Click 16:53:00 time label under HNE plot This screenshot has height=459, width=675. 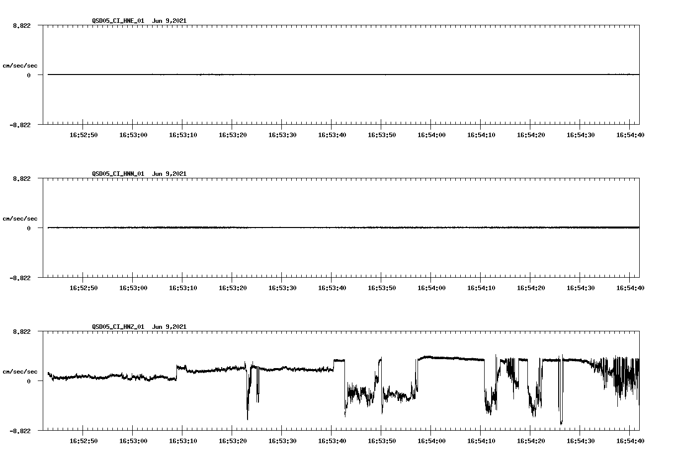[133, 135]
